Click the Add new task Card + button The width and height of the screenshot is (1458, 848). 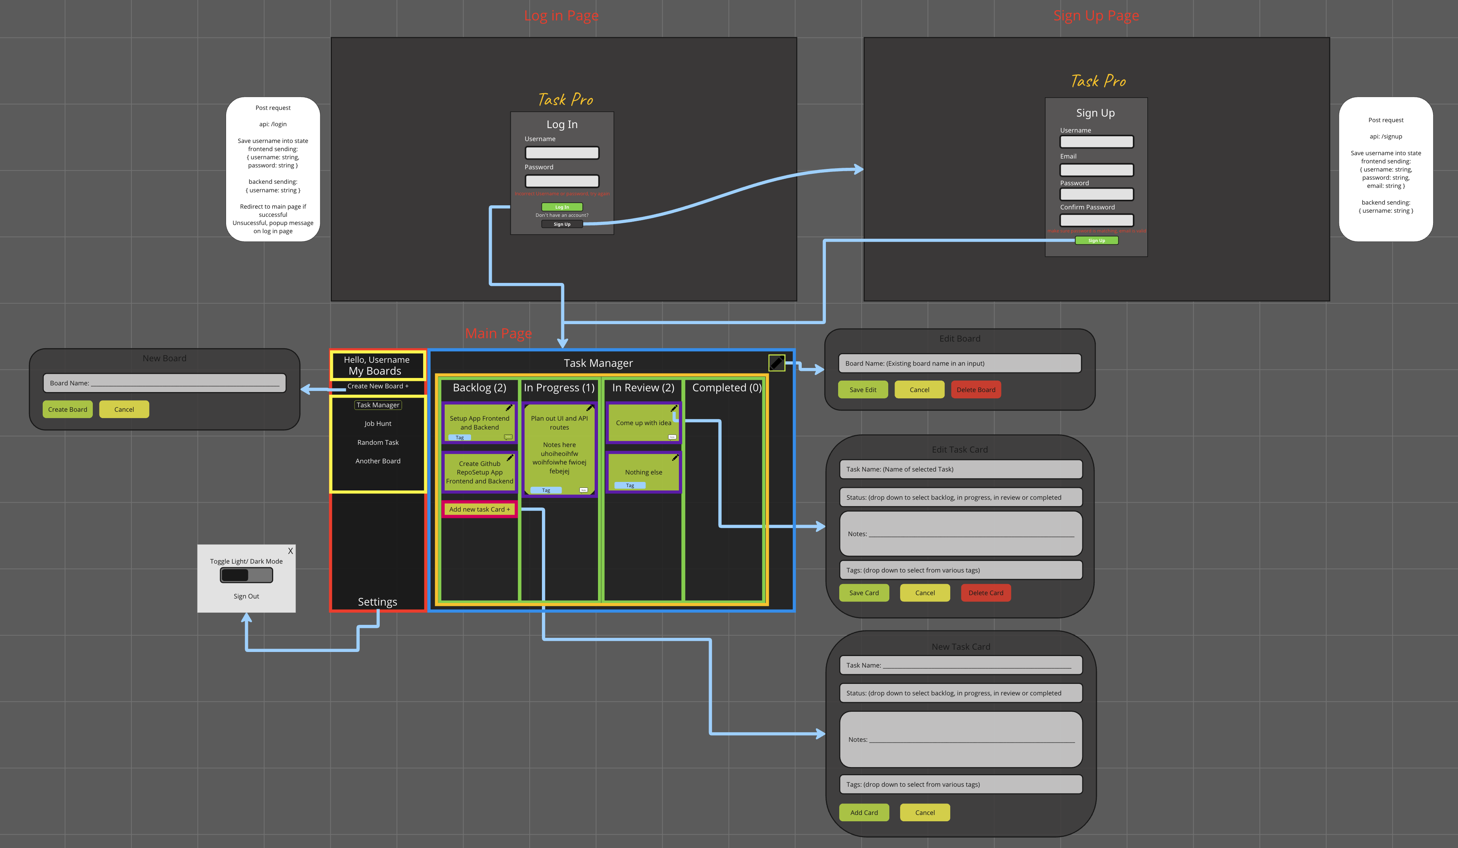(480, 509)
